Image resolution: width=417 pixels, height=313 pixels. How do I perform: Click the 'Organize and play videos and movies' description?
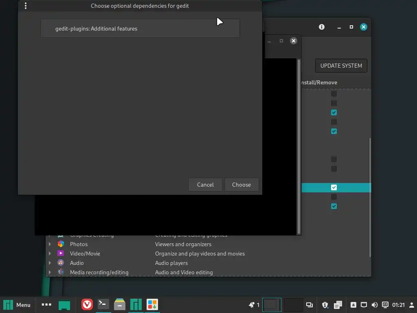coord(200,253)
